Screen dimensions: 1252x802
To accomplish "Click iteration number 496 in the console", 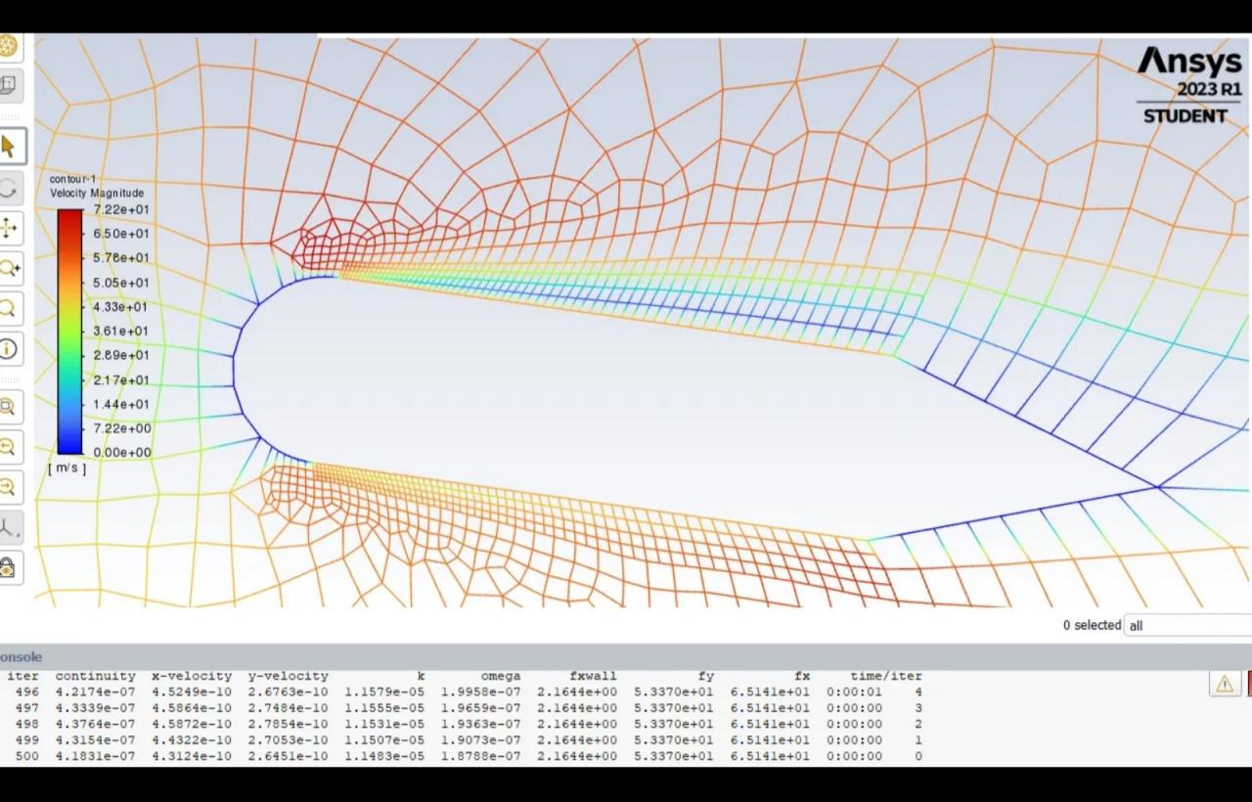I will coord(27,692).
